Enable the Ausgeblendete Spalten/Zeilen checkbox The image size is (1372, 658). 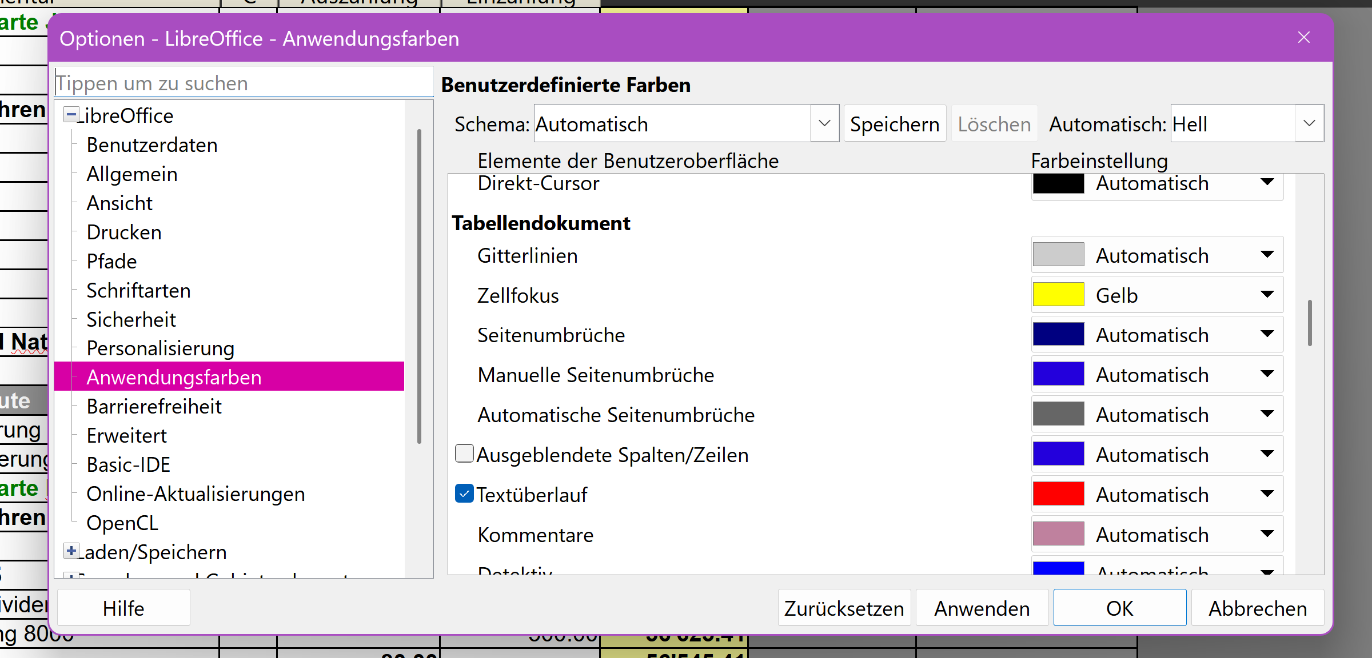(x=464, y=454)
